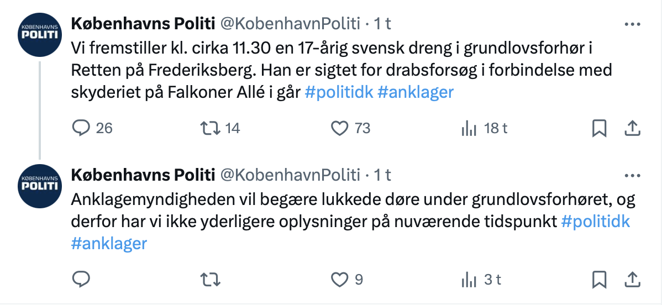Share the second tweet via share icon
662x305 pixels.
(x=633, y=280)
